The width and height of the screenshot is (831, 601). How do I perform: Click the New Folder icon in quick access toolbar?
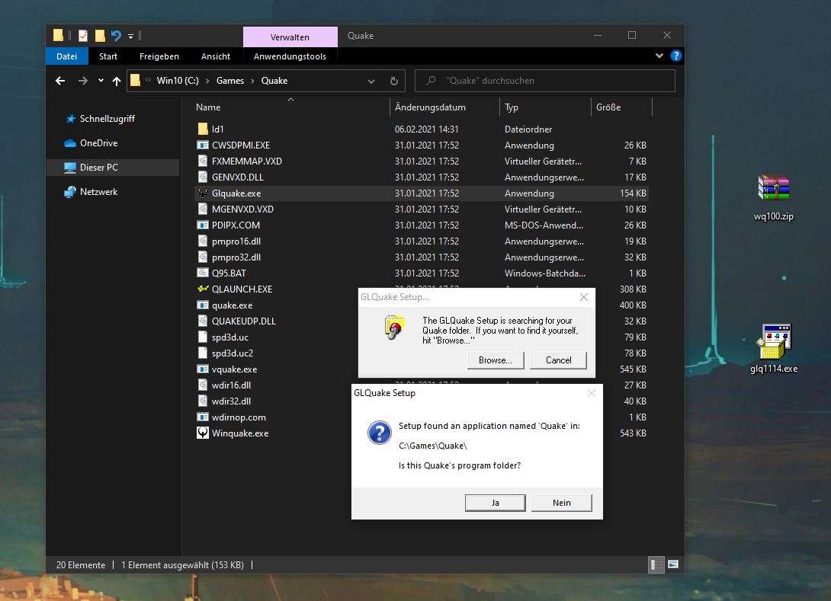pyautogui.click(x=100, y=36)
